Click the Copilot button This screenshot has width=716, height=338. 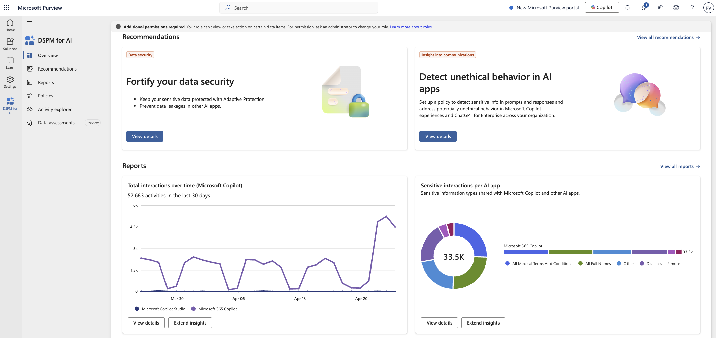(602, 7)
